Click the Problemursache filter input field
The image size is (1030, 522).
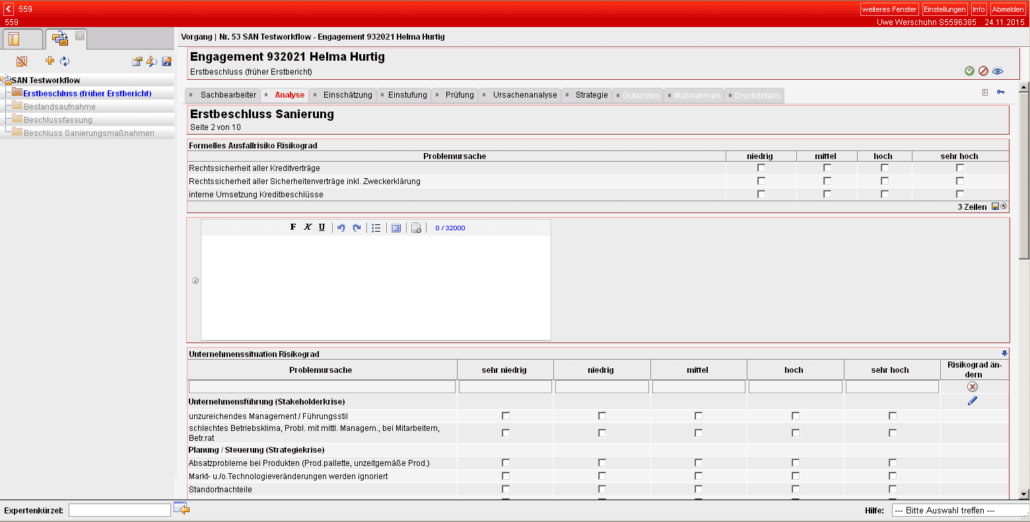pos(322,387)
